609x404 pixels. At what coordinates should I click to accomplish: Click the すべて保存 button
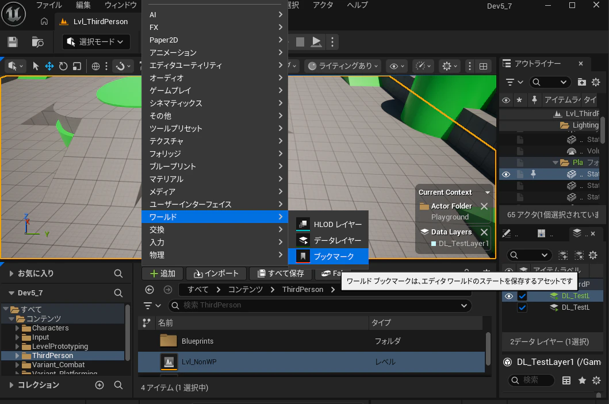coord(281,274)
